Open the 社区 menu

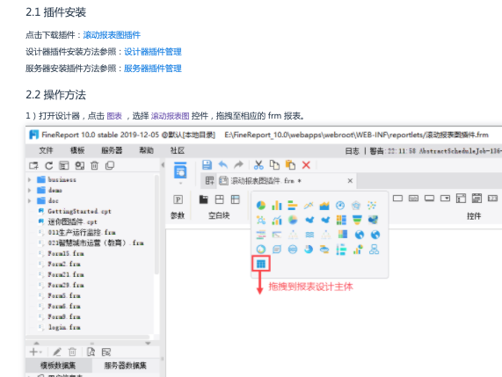click(178, 150)
